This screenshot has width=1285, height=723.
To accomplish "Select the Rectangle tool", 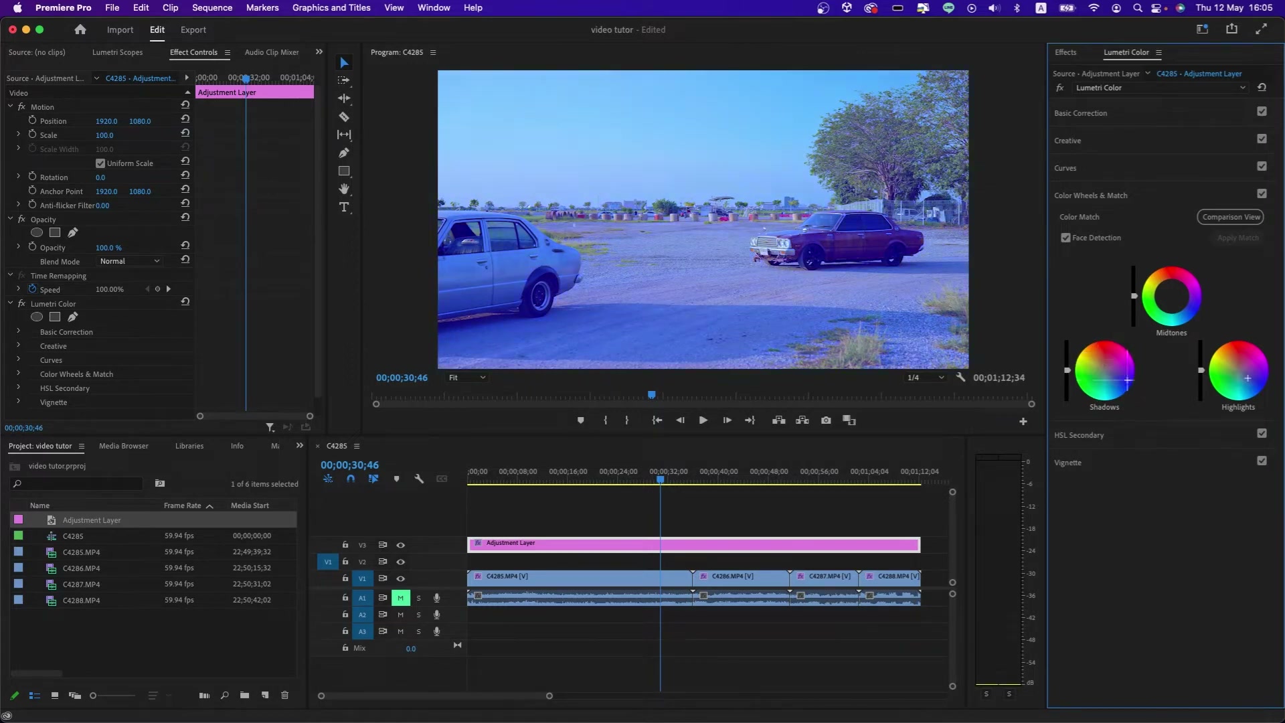I will [x=344, y=171].
